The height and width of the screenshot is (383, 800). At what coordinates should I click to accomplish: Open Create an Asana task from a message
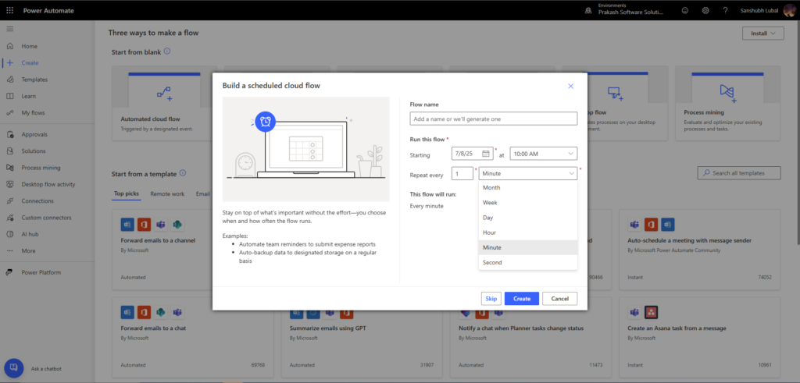coord(677,328)
